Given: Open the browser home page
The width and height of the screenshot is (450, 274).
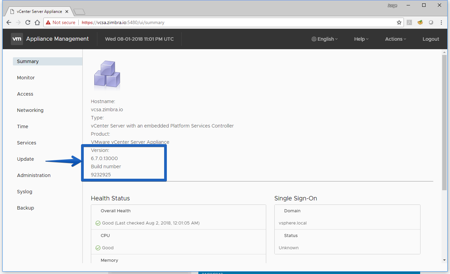Looking at the screenshot, I should [37, 22].
